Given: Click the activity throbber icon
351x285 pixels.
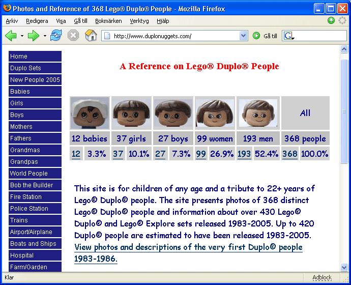Looking at the screenshot, I should tap(342, 20).
